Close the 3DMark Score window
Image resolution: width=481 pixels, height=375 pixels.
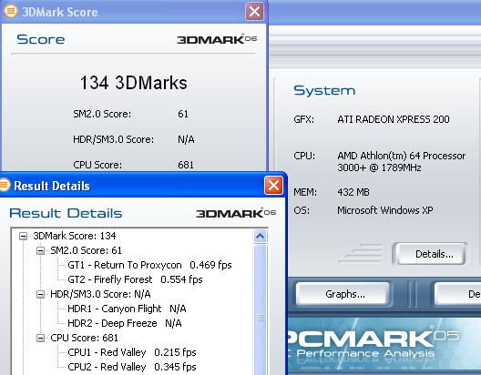click(254, 12)
